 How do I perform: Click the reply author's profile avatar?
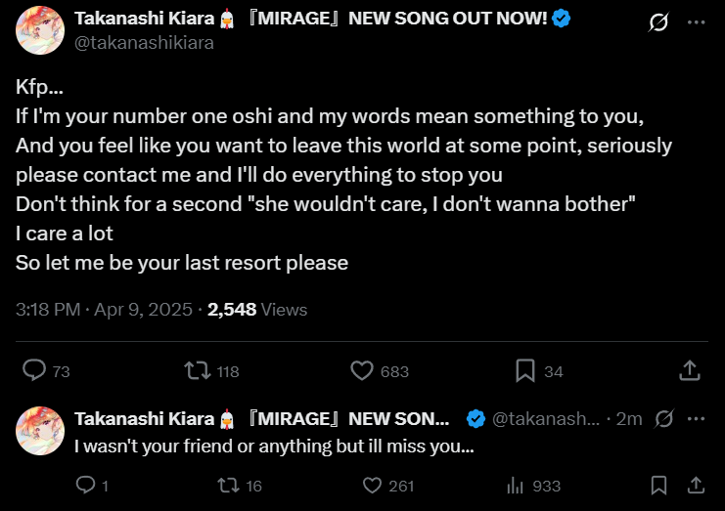[x=40, y=431]
